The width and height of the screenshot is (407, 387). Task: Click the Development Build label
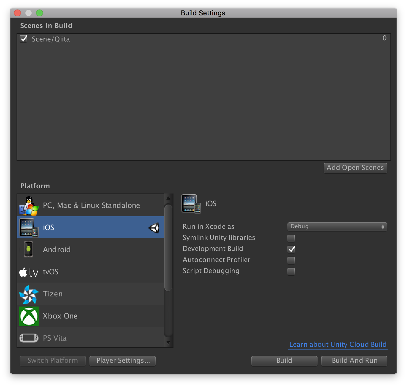tap(213, 249)
